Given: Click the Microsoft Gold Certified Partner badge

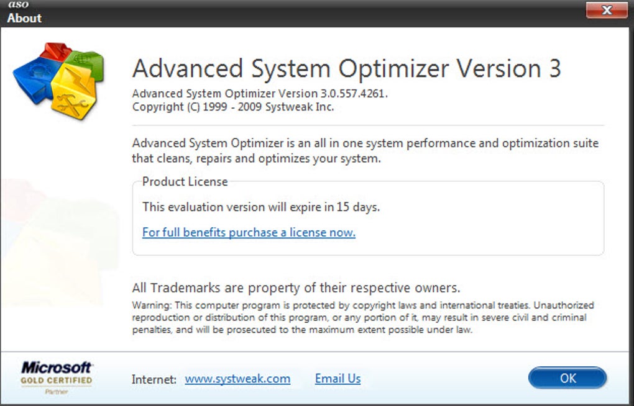Looking at the screenshot, I should 57,377.
